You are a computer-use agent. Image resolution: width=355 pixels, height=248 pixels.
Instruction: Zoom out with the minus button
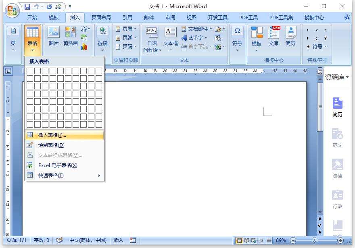tap(293, 240)
